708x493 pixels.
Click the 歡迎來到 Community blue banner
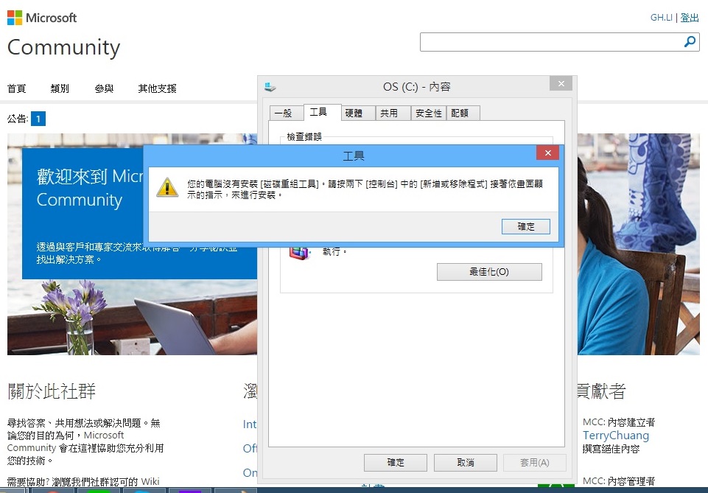click(83, 213)
